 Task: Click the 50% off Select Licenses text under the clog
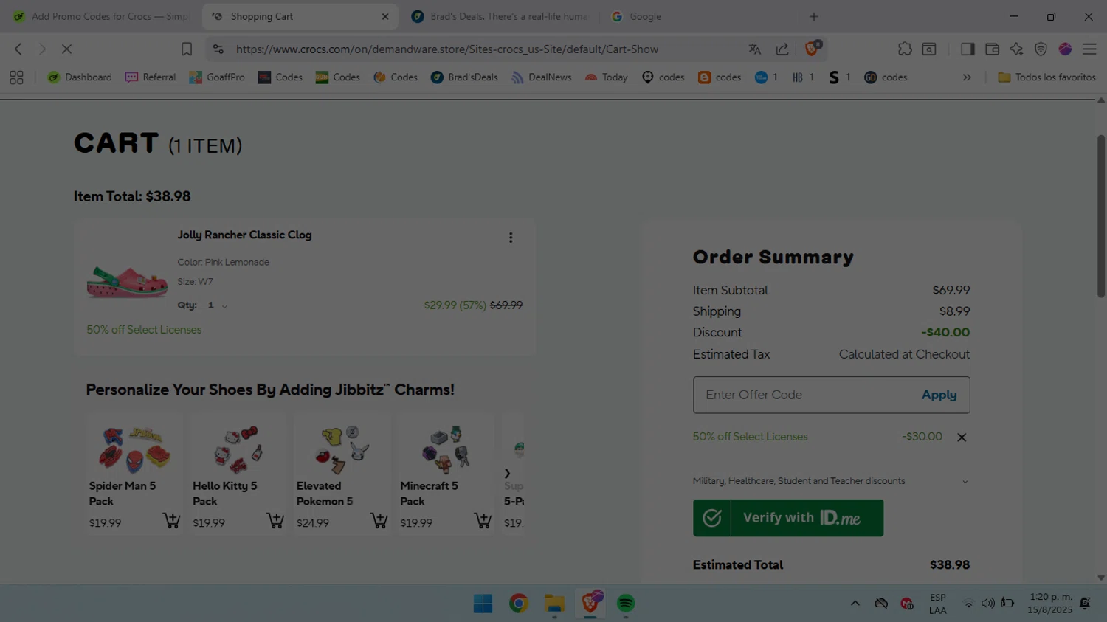144,330
